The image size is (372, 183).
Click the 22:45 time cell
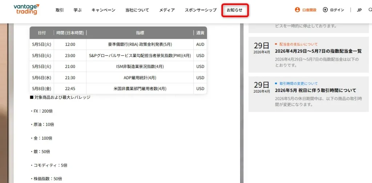[x=70, y=89]
